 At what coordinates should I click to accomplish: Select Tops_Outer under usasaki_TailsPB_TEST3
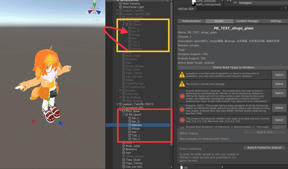pyautogui.click(x=133, y=160)
